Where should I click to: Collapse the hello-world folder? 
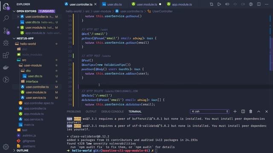28,44
